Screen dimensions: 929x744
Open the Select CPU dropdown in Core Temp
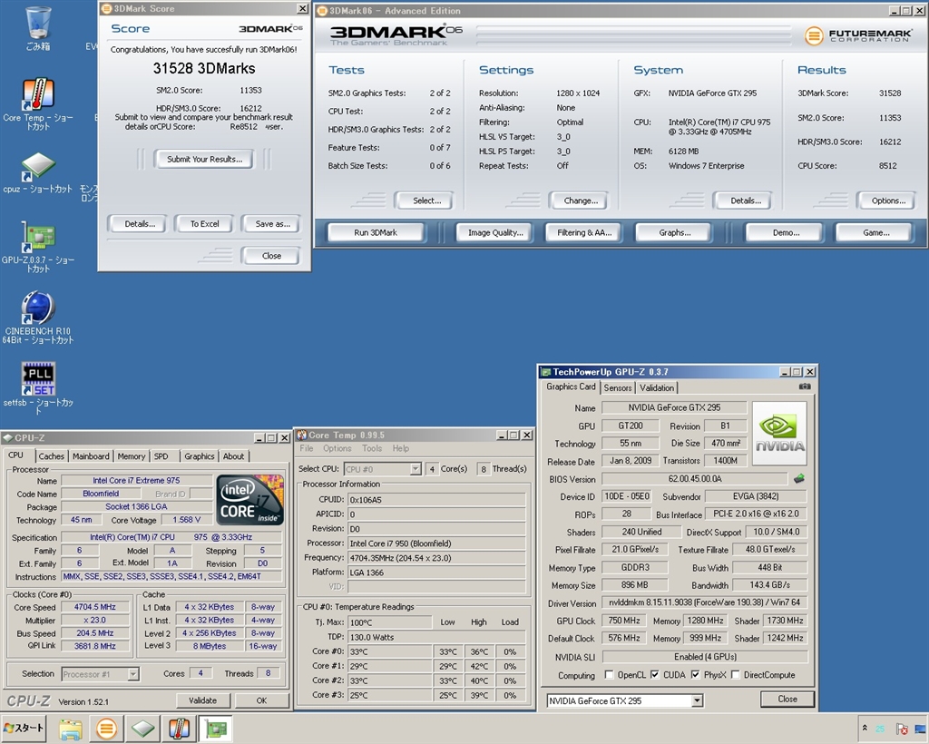pyautogui.click(x=415, y=469)
